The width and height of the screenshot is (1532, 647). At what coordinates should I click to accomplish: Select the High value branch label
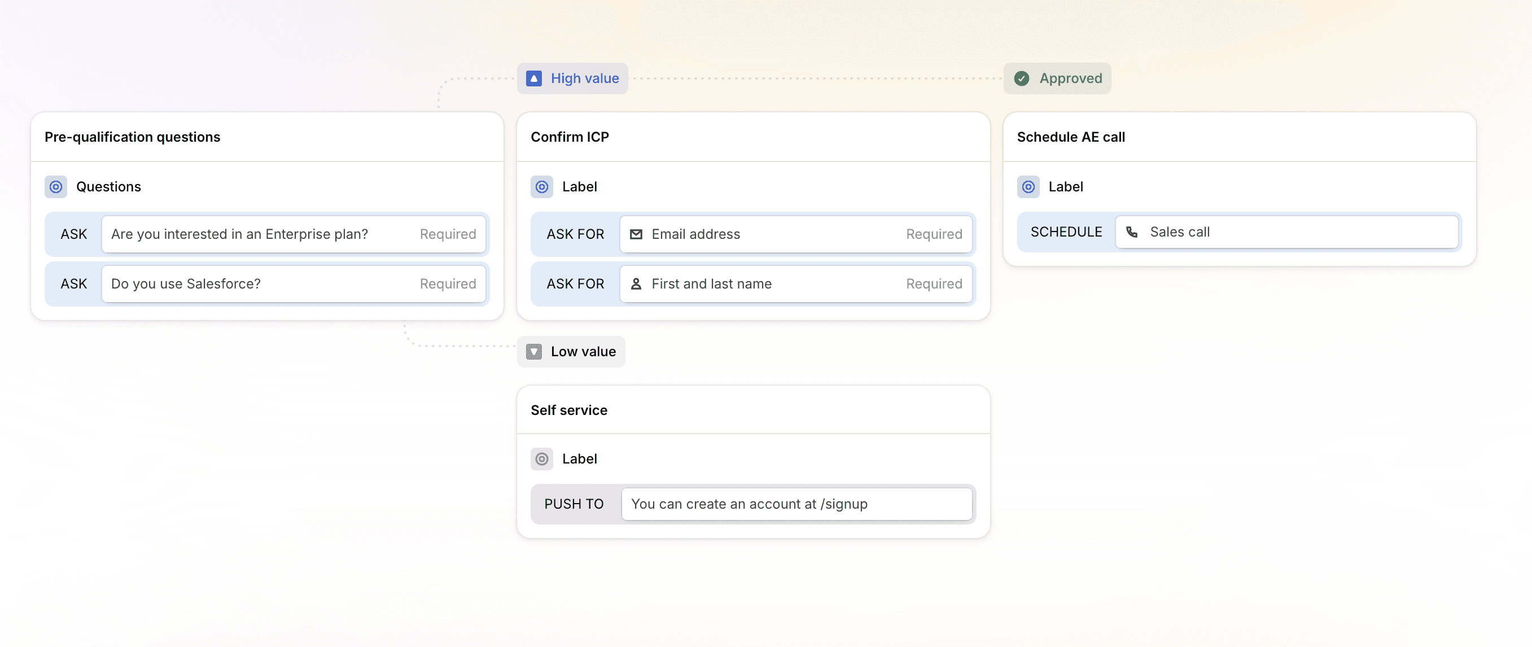pos(585,78)
